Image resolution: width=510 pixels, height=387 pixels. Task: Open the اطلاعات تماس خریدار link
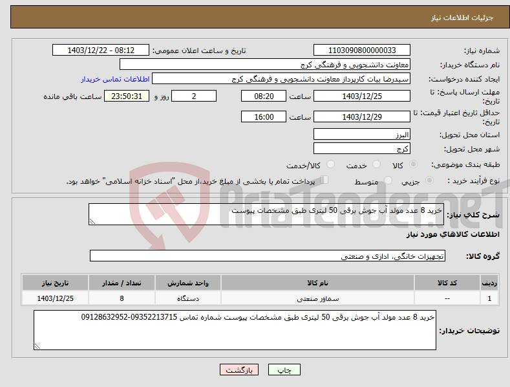coord(115,79)
